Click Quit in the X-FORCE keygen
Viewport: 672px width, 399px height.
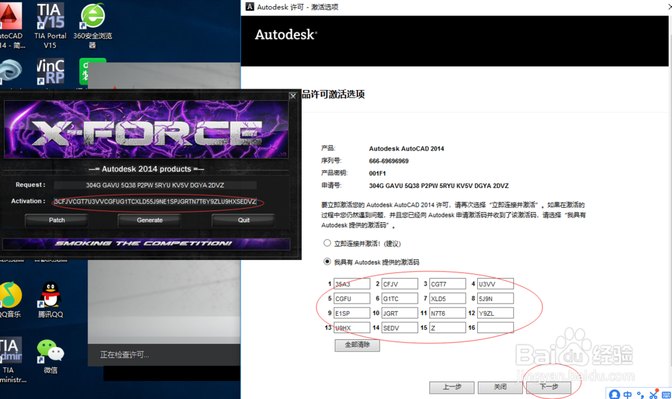click(x=243, y=220)
